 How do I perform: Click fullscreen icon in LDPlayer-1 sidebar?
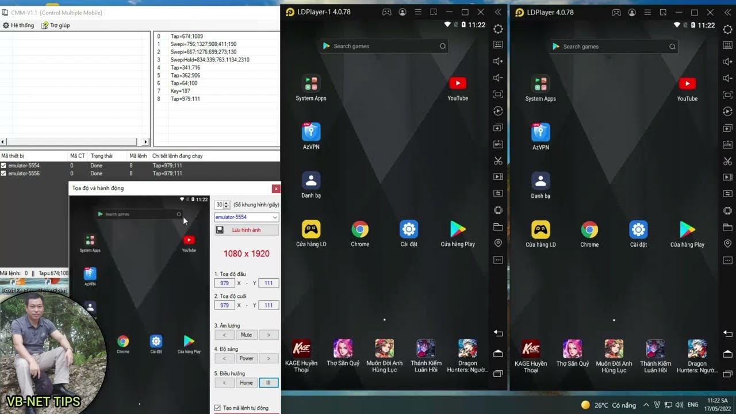498,94
